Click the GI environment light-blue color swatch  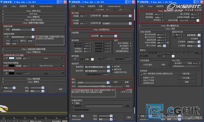coord(12,58)
